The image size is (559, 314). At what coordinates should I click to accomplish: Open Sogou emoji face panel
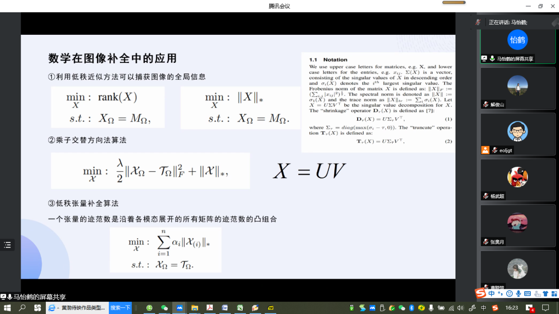coord(509,294)
